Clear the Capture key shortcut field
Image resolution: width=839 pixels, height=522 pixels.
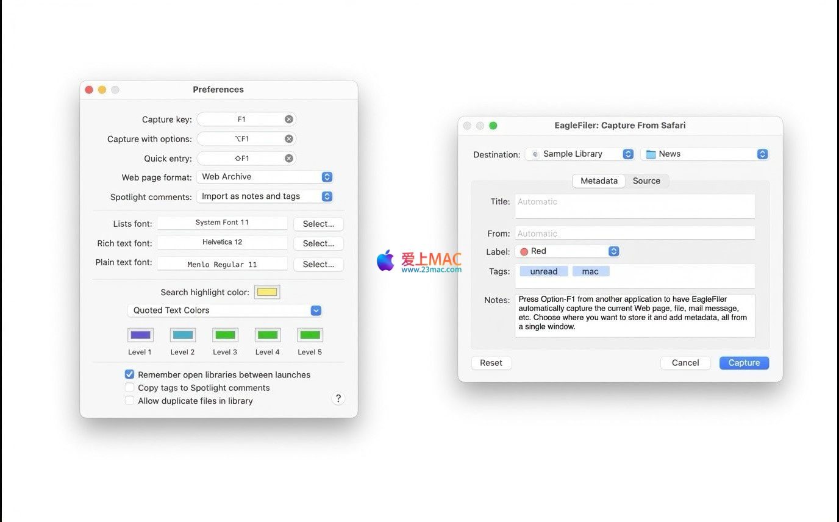pos(289,120)
